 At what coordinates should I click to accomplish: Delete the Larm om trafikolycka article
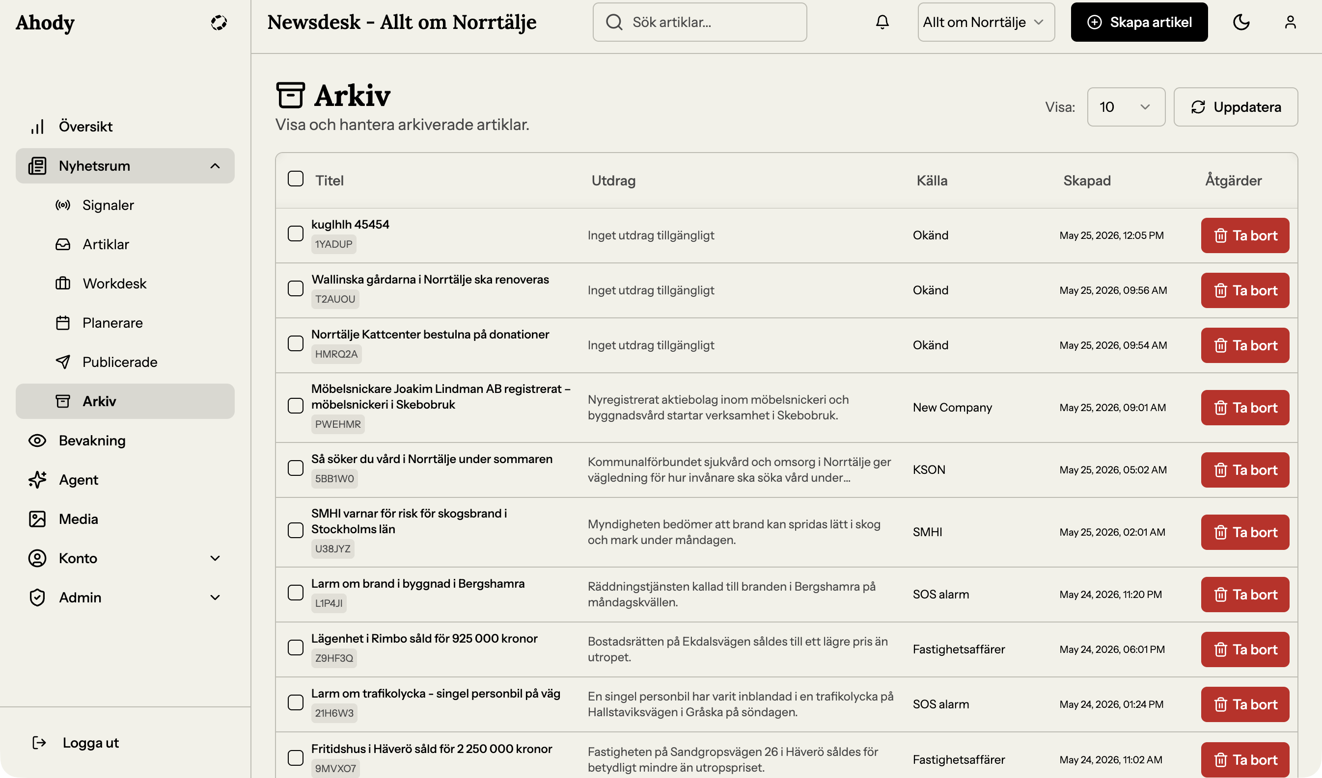(x=1245, y=704)
